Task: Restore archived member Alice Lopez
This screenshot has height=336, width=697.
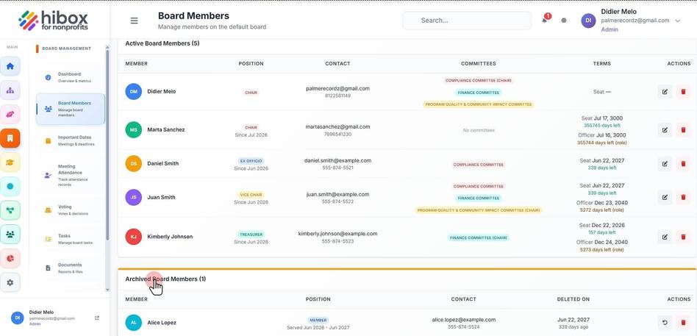Action: click(x=665, y=323)
